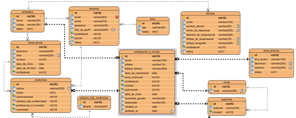Select the entidades table title
The image size is (296, 118).
tap(27, 12)
